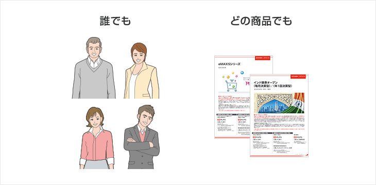Open the eMAXISシリーズ brochure thumbnail

point(232,97)
